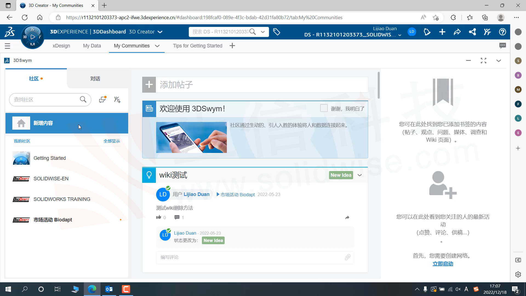Click the create community icon
The image size is (526, 296).
coord(117,99)
